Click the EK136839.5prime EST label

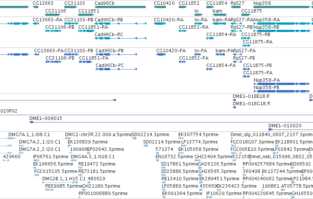pyautogui.click(x=88, y=142)
